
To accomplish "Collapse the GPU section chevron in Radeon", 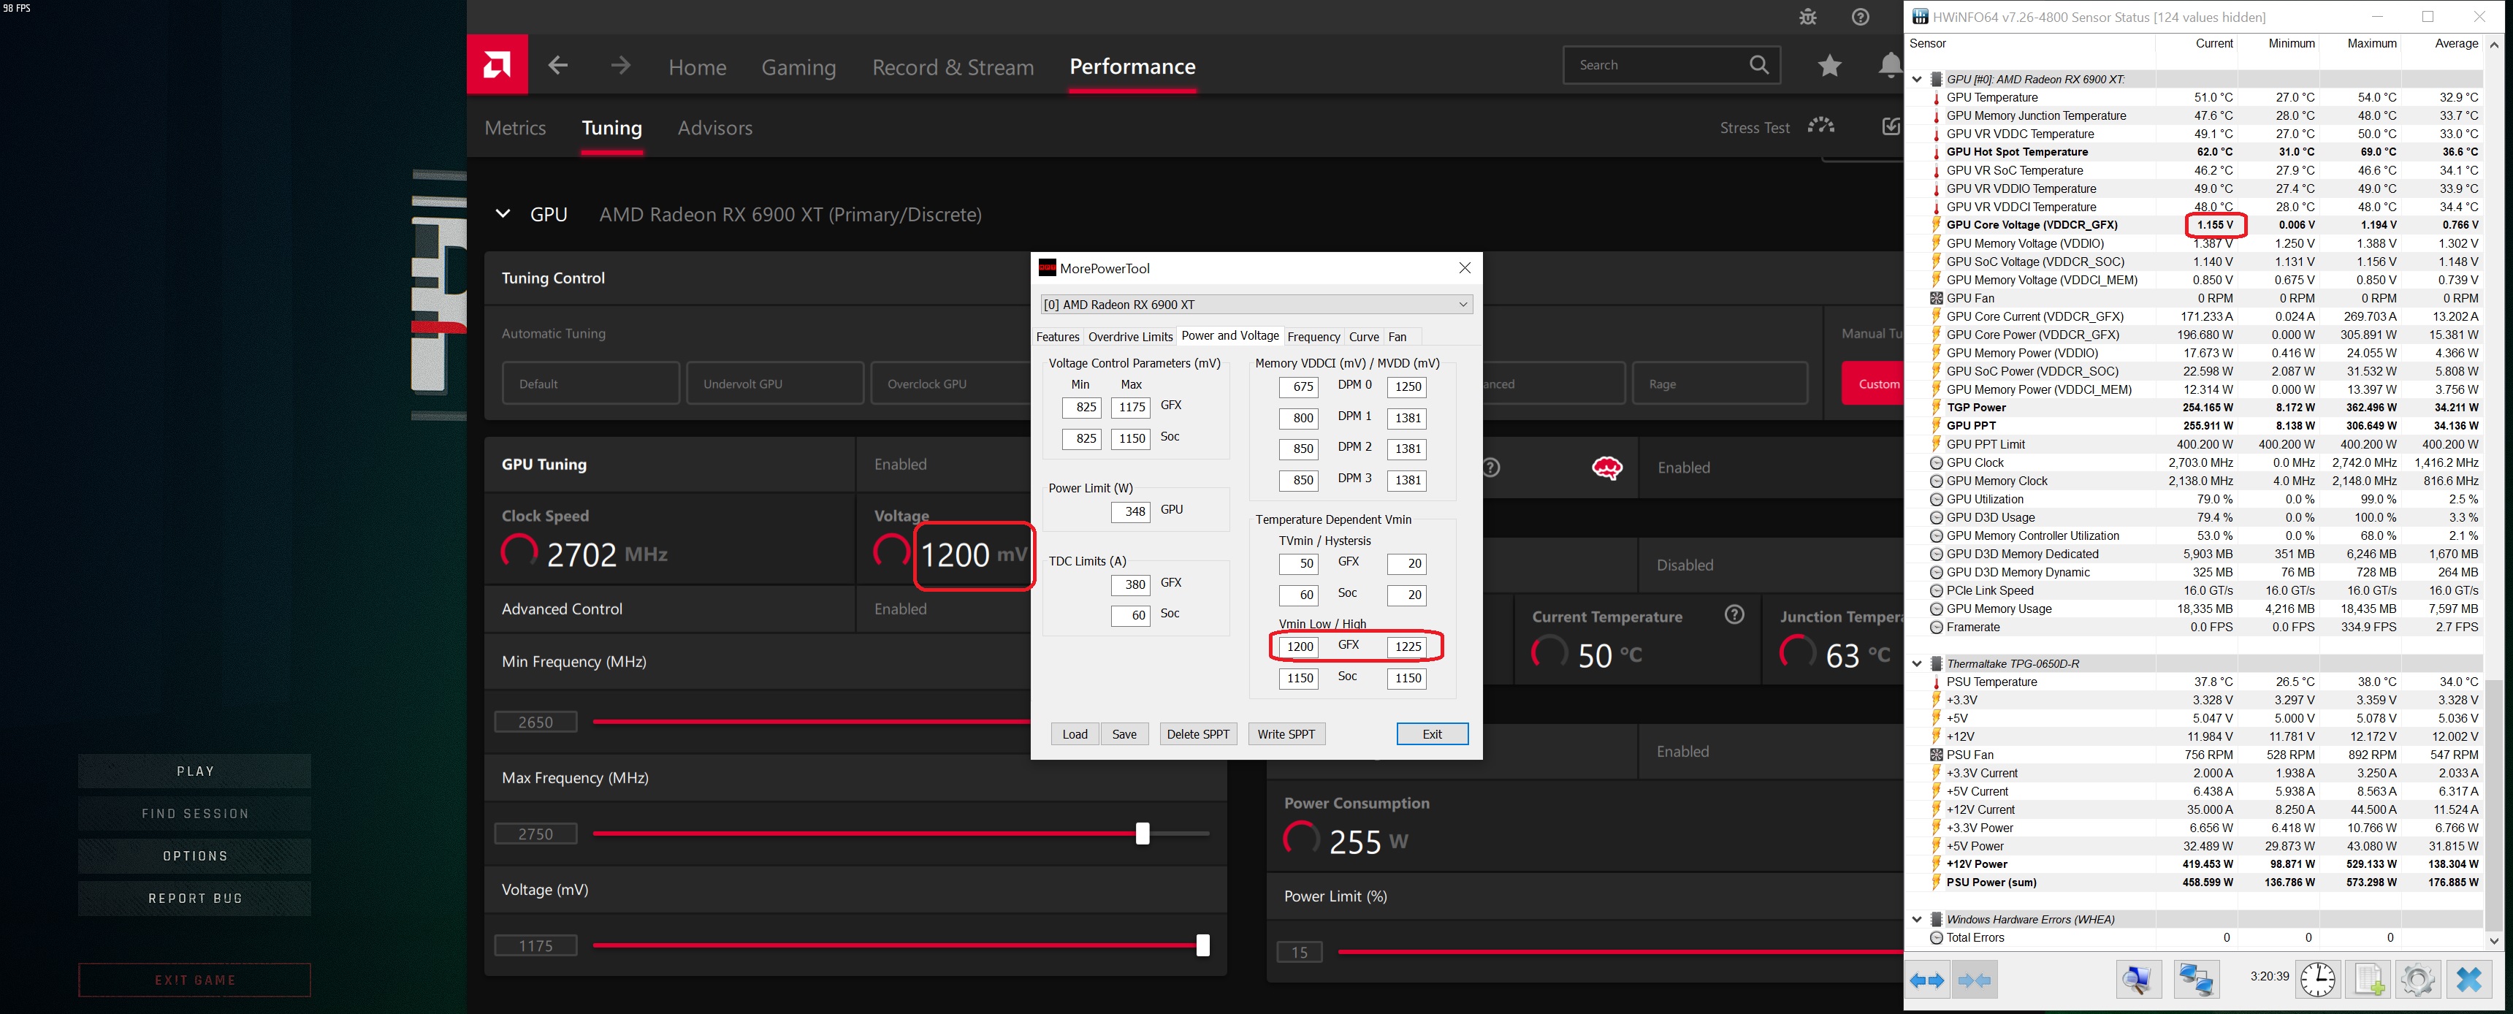I will (x=503, y=214).
